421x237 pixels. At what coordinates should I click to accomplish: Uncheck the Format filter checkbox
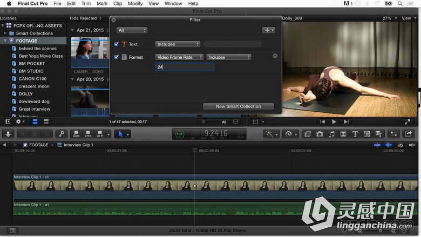[117, 57]
